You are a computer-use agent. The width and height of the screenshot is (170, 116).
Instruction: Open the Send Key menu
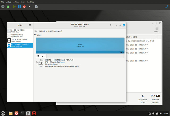tap(30, 2)
